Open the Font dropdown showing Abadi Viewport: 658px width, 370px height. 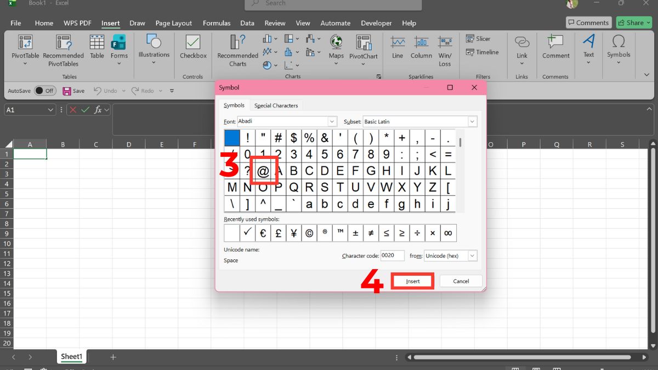coord(332,121)
